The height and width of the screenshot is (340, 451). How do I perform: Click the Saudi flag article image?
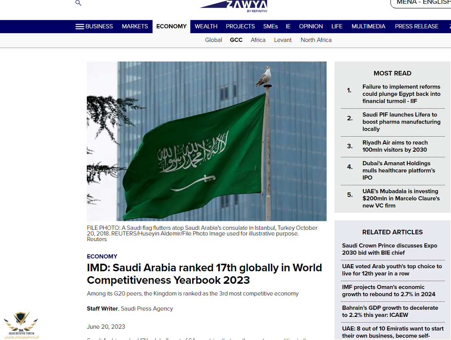click(206, 141)
